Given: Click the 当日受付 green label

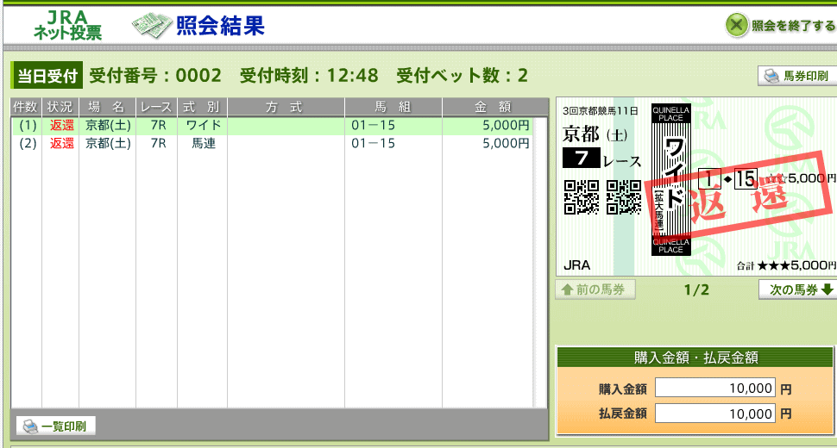Looking at the screenshot, I should point(47,76).
